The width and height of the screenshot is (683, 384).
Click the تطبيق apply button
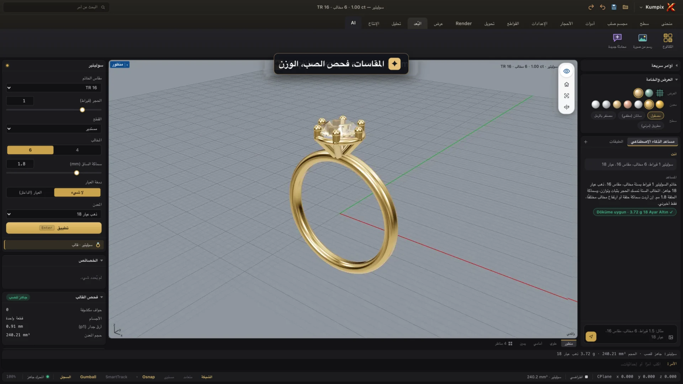point(54,228)
